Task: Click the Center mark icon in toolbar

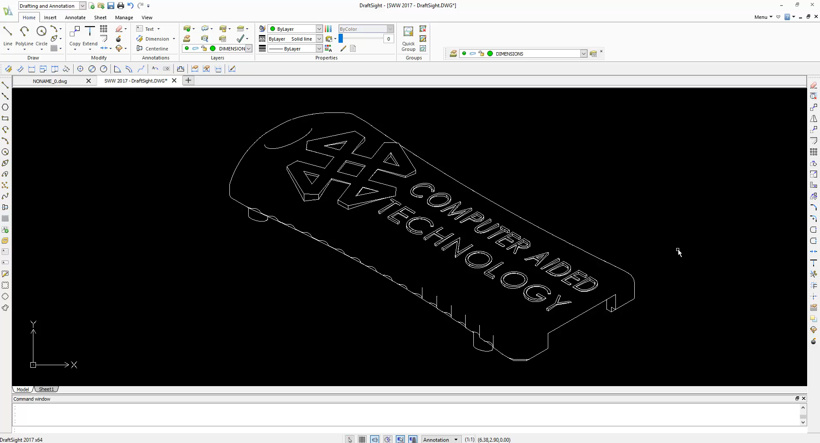Action: 80,69
